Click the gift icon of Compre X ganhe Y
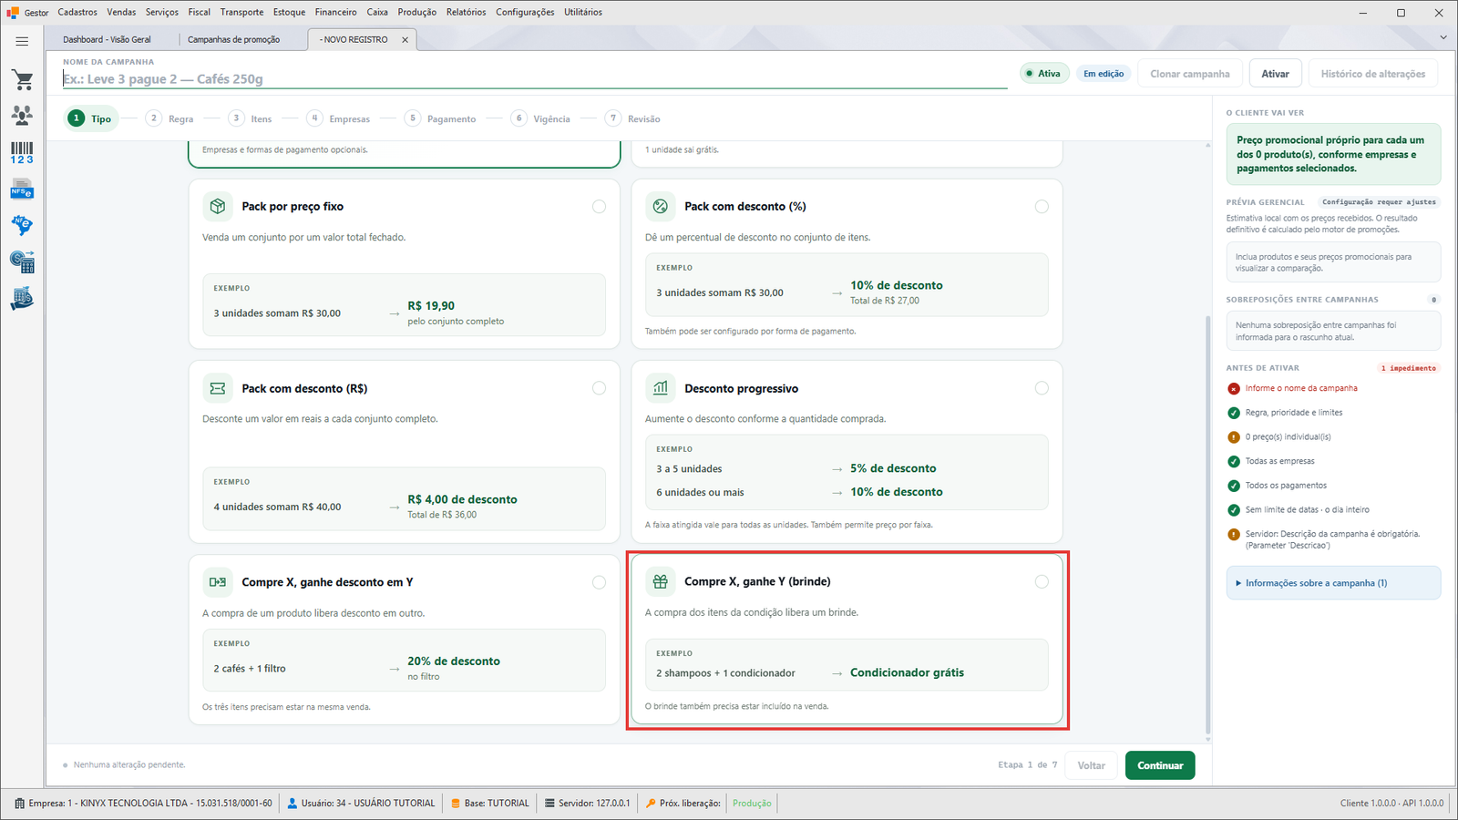Viewport: 1458px width, 820px height. 661,581
